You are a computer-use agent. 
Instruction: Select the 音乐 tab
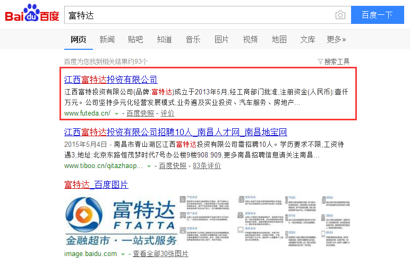pyautogui.click(x=193, y=39)
